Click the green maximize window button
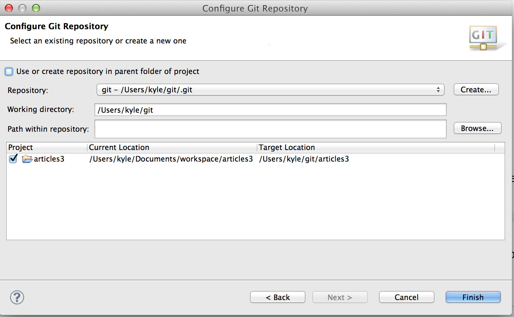The height and width of the screenshot is (317, 514). 36,8
